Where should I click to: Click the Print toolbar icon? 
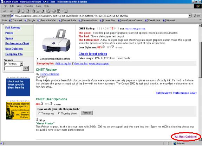[54, 11]
